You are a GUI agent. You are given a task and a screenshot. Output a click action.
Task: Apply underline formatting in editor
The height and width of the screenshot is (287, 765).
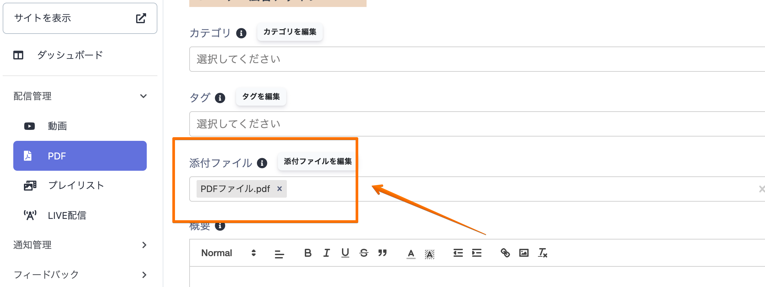(345, 253)
